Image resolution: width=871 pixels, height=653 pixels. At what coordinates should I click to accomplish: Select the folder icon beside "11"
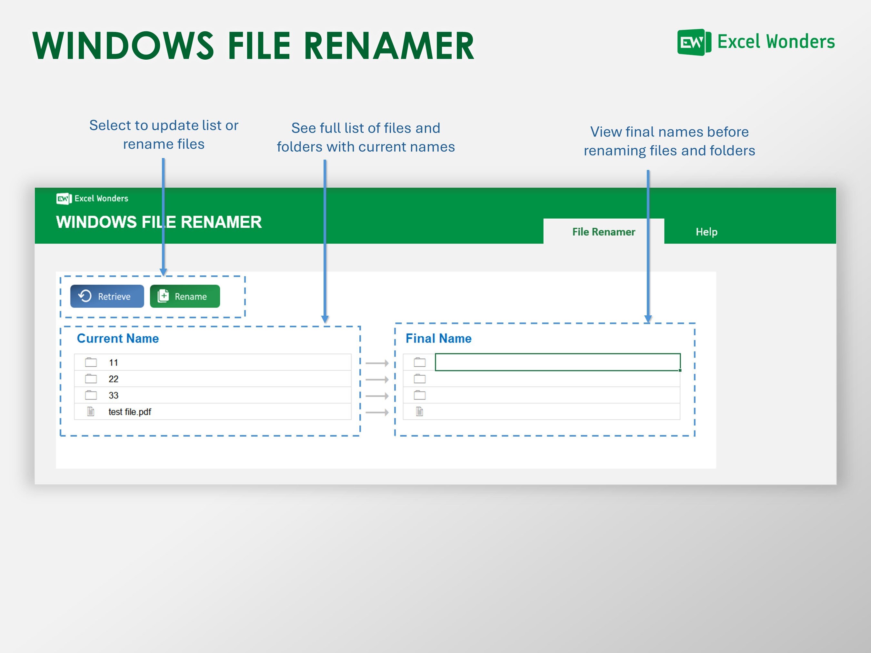[91, 362]
